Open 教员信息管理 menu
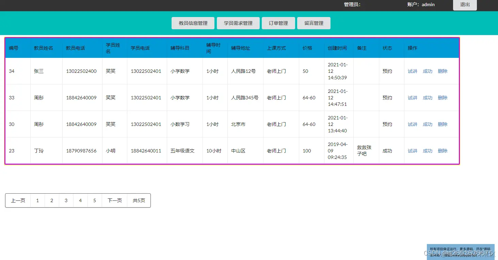Screen dimensions: 498x260 193,23
